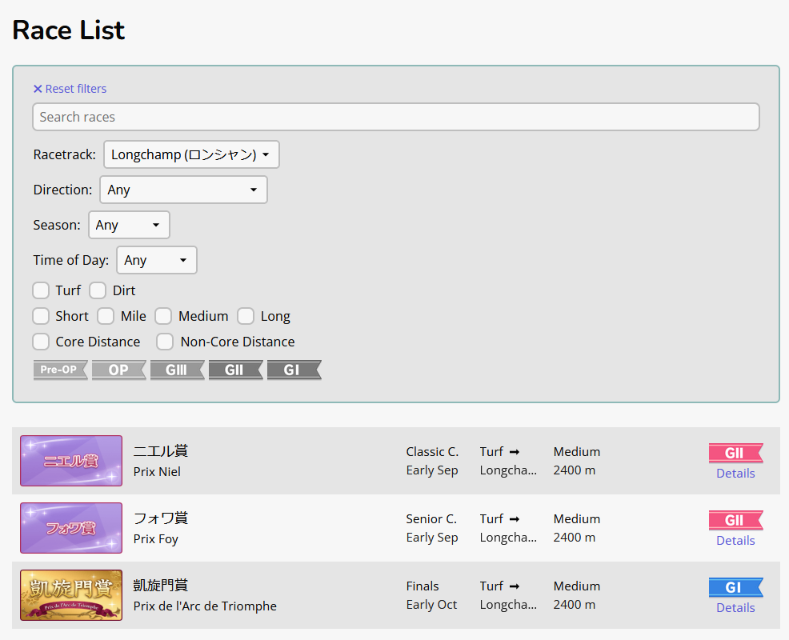Check the Long distance filter
Viewport: 789px width, 640px height.
coord(246,316)
